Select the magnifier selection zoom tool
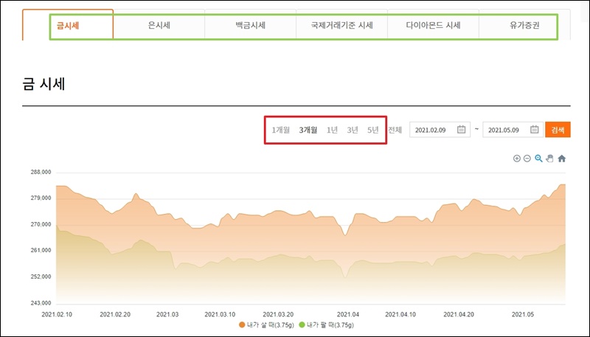This screenshot has width=590, height=337. pos(538,159)
